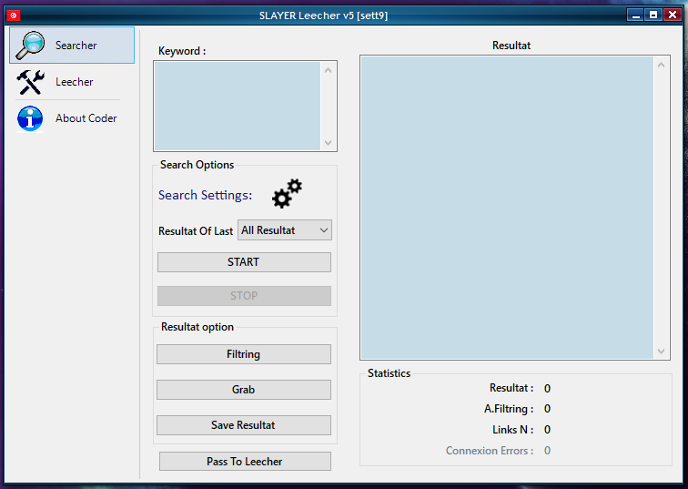
Task: Click the blue info About Coder icon
Action: coord(31,118)
